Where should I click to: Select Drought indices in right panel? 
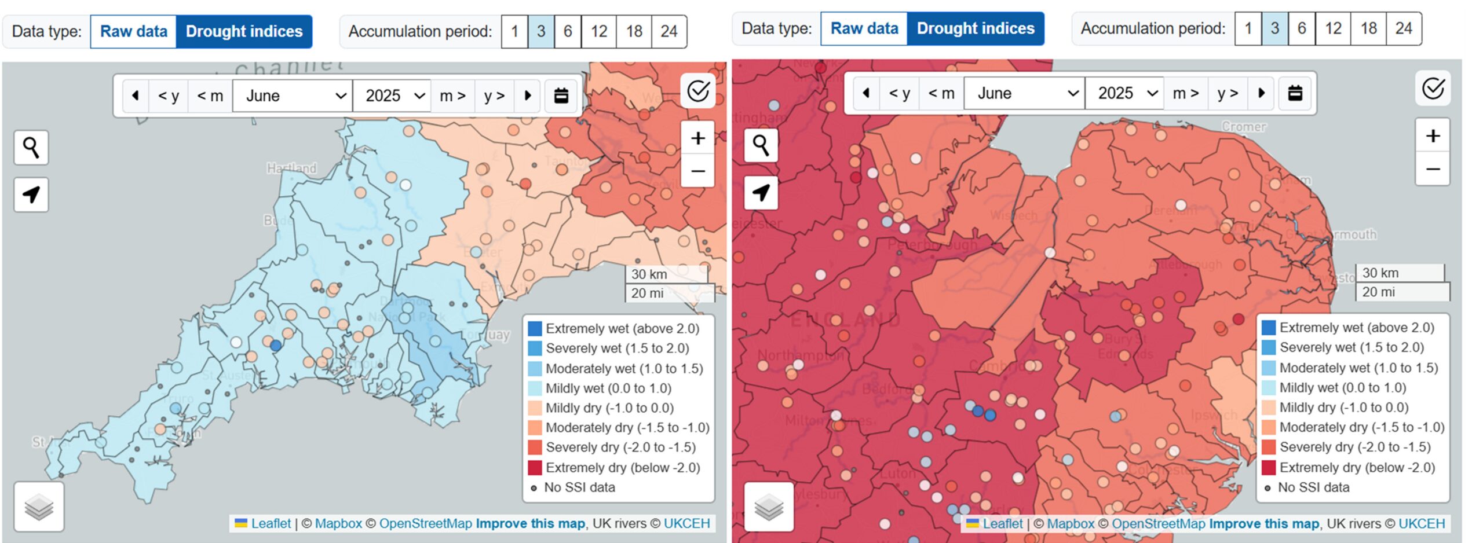click(x=975, y=28)
